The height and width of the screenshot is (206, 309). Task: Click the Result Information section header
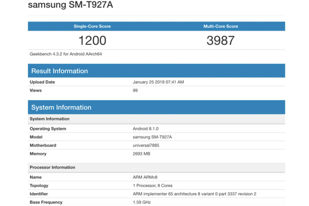59,71
